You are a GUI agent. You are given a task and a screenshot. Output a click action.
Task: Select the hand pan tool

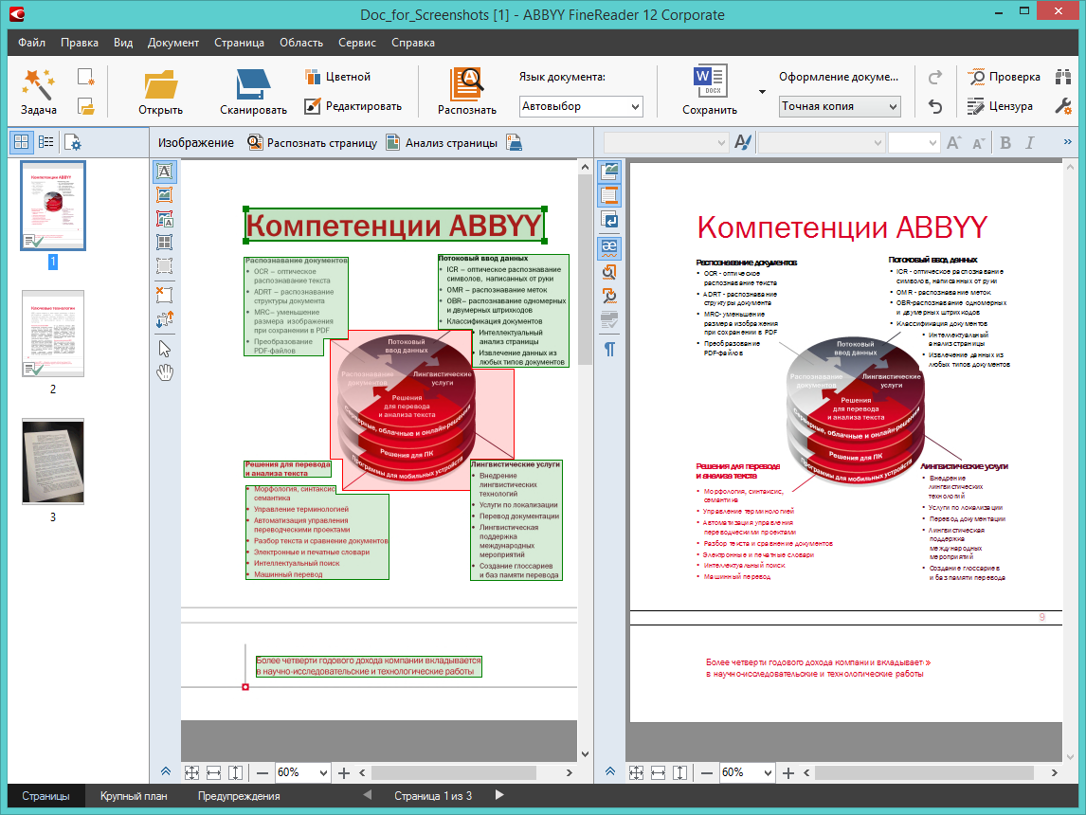pyautogui.click(x=164, y=372)
